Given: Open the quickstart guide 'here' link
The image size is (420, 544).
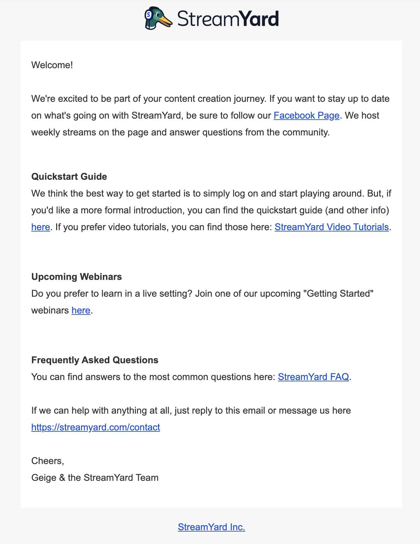Looking at the screenshot, I should pos(41,227).
